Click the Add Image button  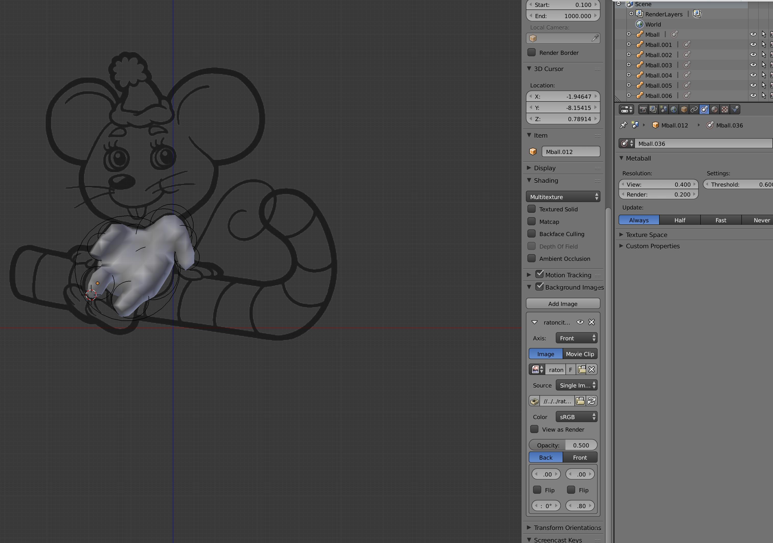563,304
